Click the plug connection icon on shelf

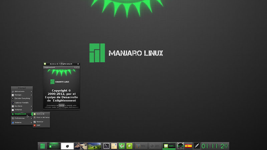point(197,146)
